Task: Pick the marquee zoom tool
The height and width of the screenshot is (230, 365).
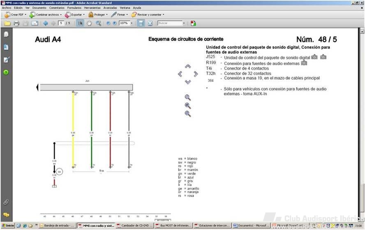Action: [99, 23]
